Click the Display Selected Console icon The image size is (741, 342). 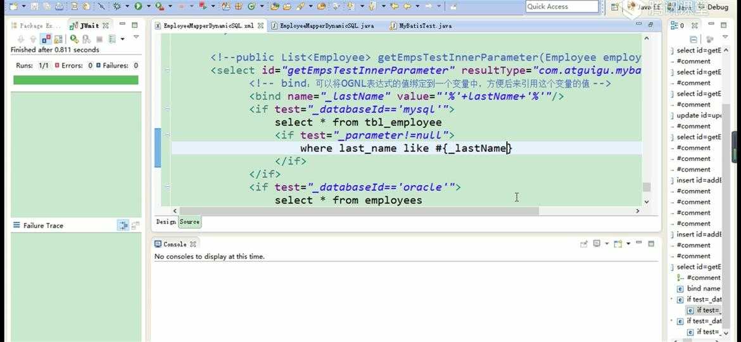[597, 244]
